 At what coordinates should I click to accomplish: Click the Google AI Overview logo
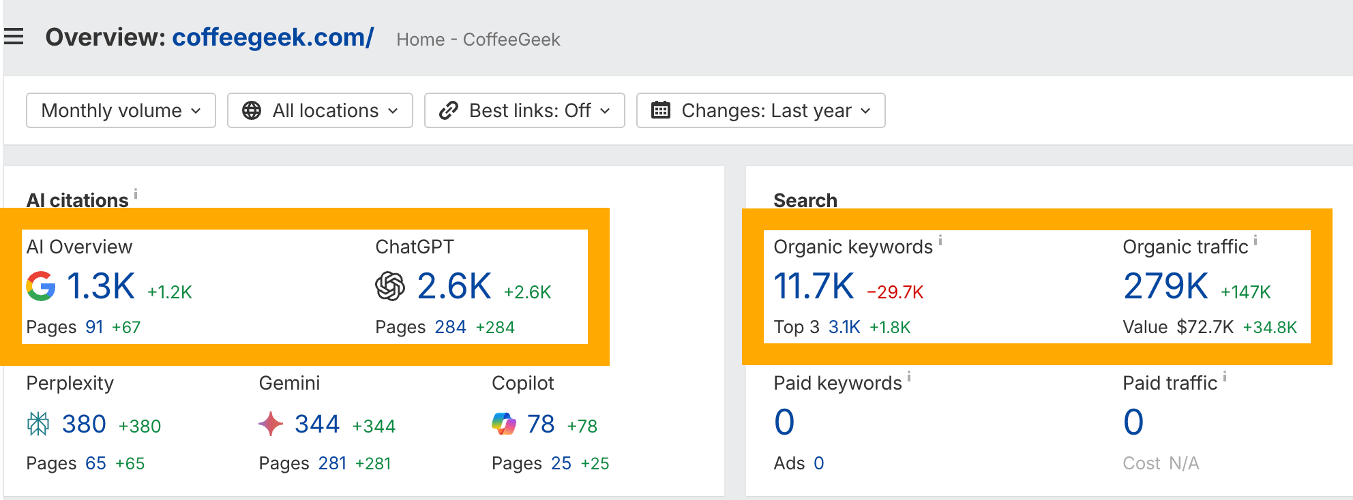coord(41,286)
